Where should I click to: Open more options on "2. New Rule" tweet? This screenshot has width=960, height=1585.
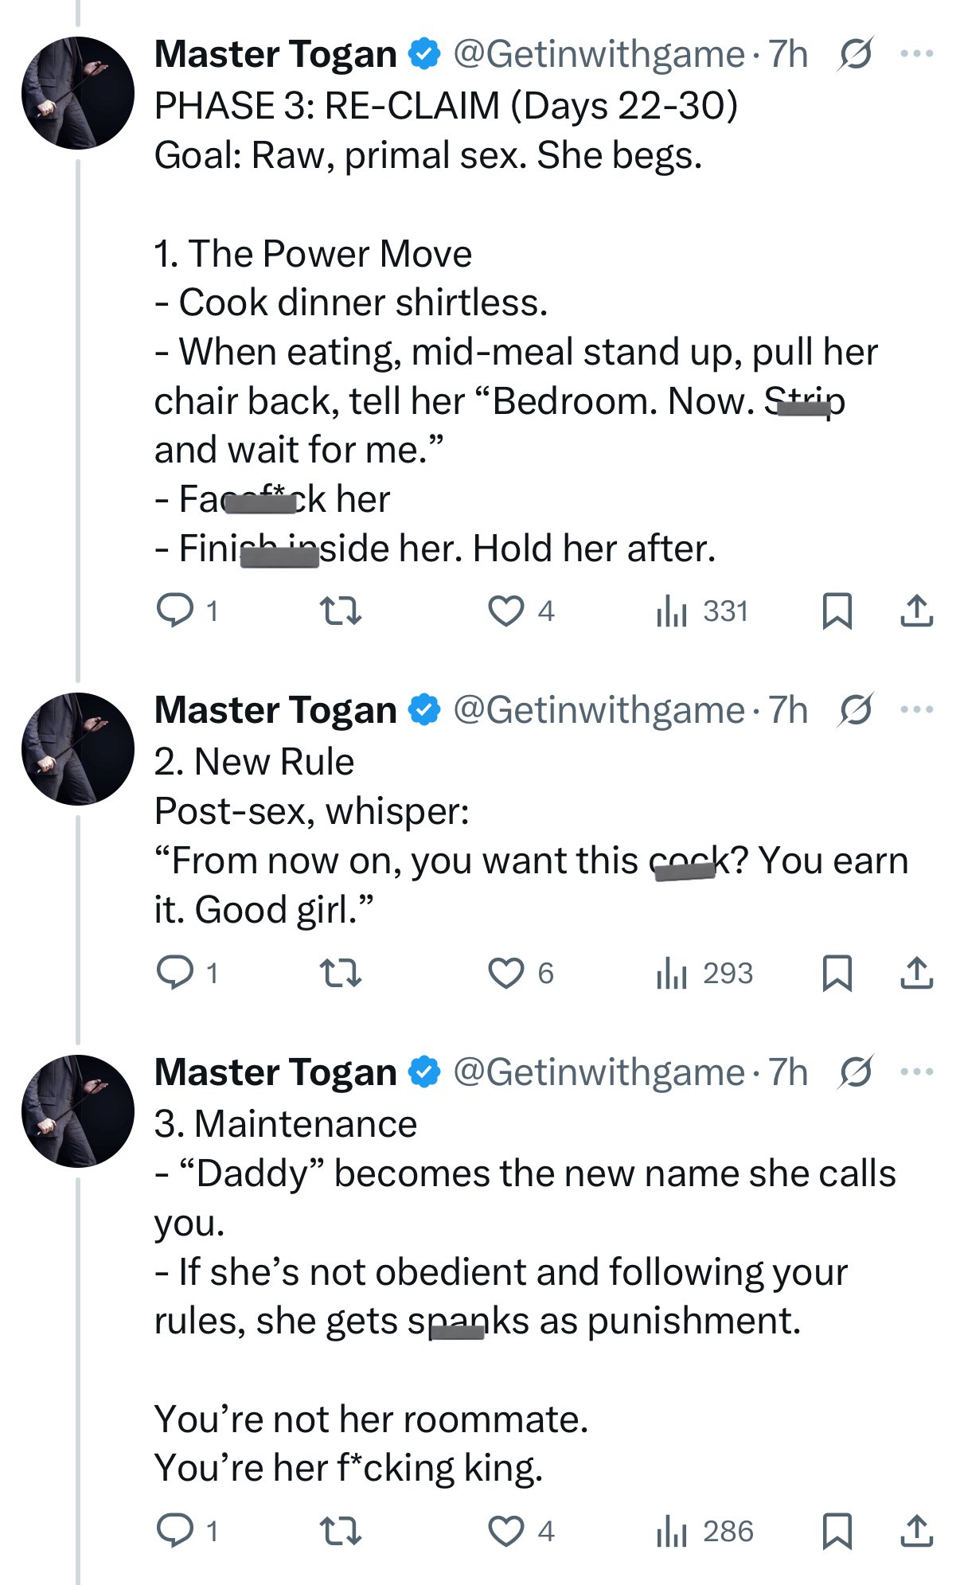tap(916, 709)
